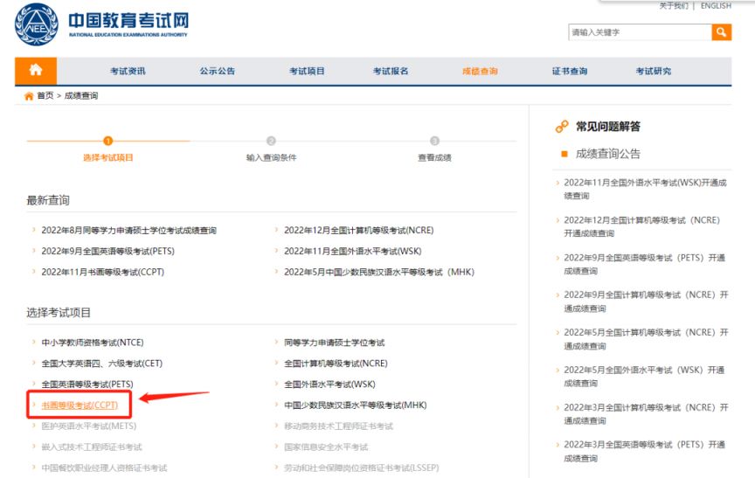Select 全国大学英语四、六级考试(CET)
Viewport: 755px width, 478px height.
click(101, 364)
